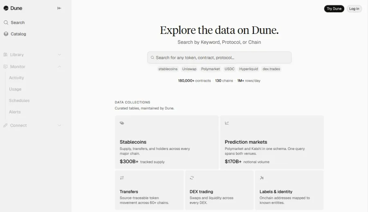Screen dimensions: 368x212
Task: Go to Usage under Monitor
Action: coord(15,89)
